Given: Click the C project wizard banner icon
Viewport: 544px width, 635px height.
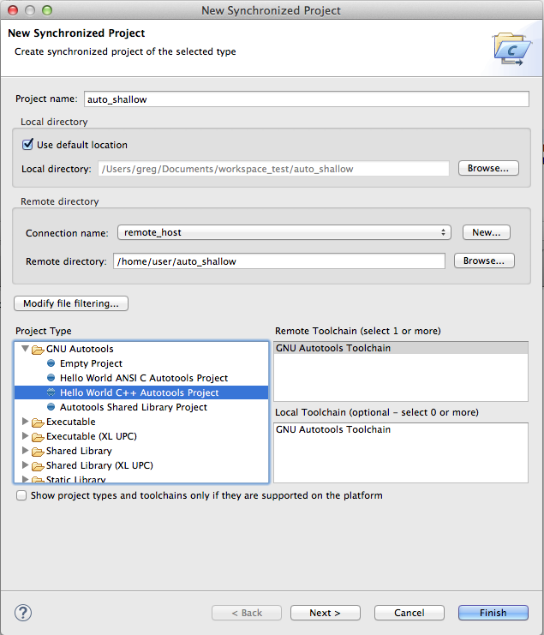Looking at the screenshot, I should [x=512, y=49].
